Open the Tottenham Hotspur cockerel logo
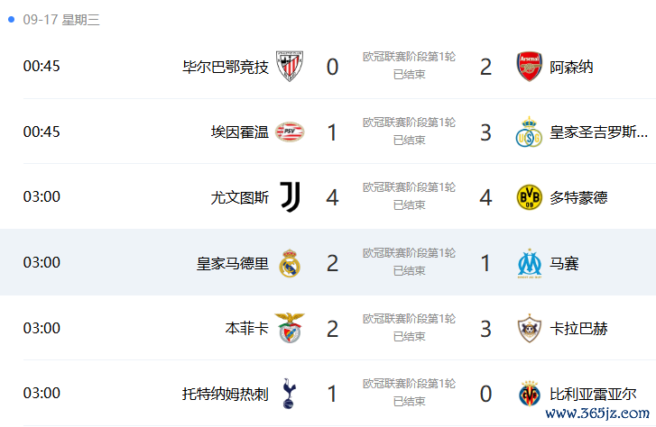The width and height of the screenshot is (656, 427). coord(289,394)
